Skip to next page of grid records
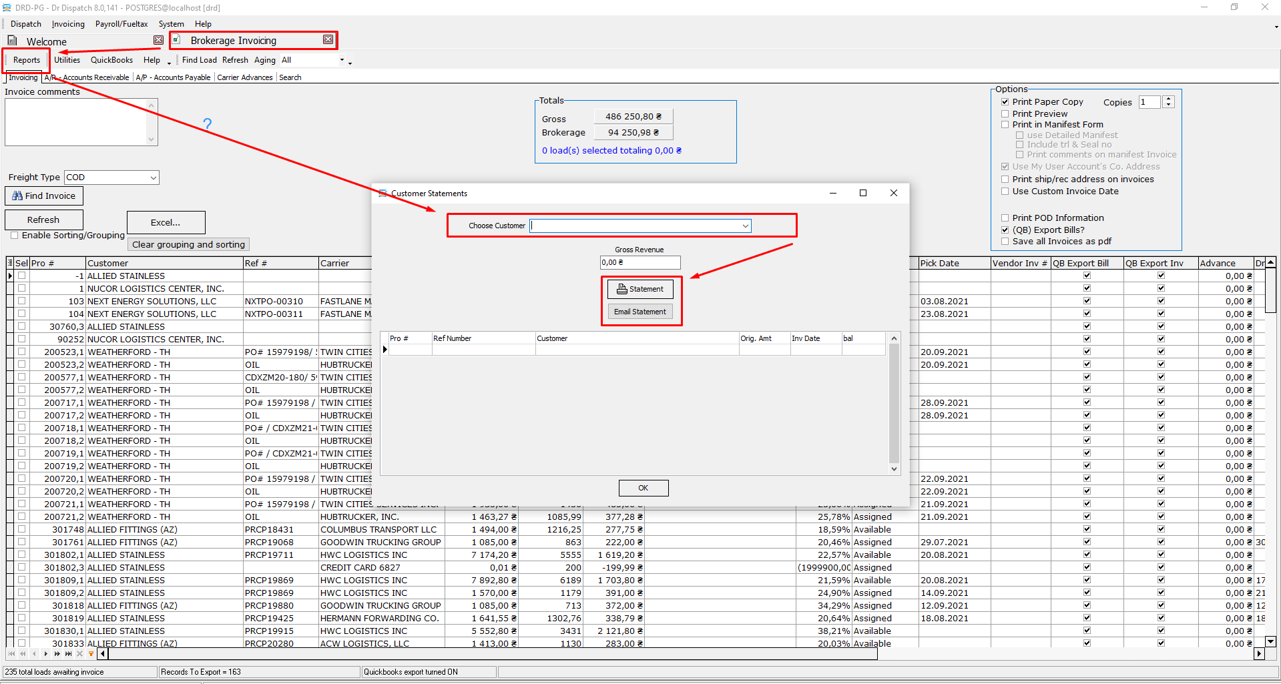The image size is (1281, 684). (57, 654)
